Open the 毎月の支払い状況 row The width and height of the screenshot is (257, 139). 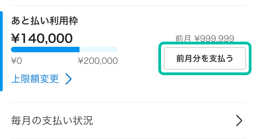[52, 120]
